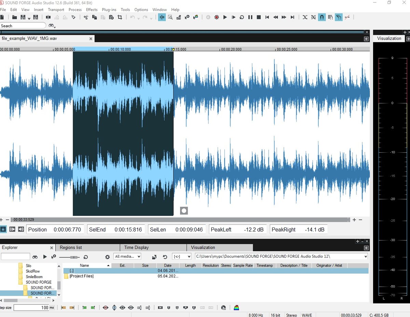Open the Process menu
Image resolution: width=410 pixels, height=317 pixels.
(x=75, y=10)
